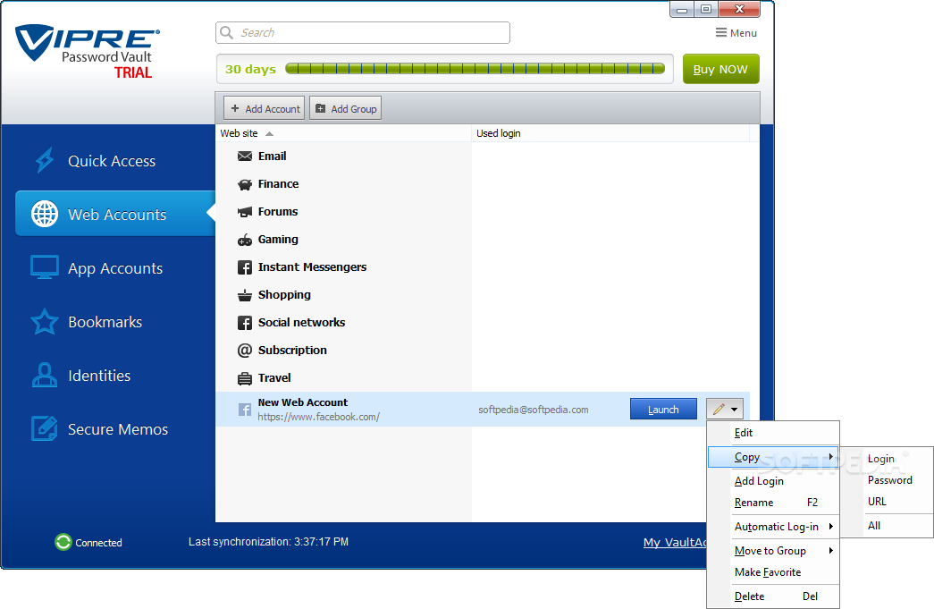Click the Instant Messengers group icon

click(245, 267)
